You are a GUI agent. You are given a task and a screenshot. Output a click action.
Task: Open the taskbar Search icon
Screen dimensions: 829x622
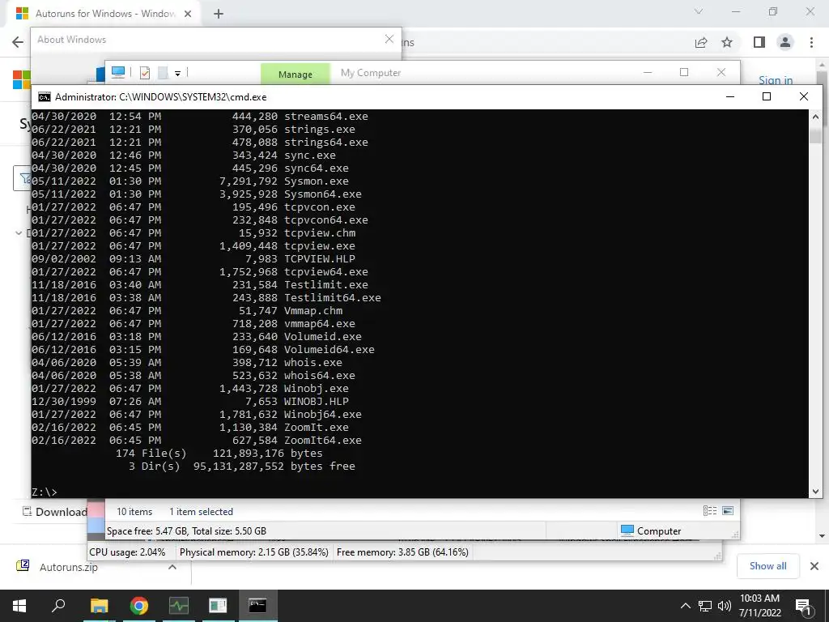pos(58,605)
